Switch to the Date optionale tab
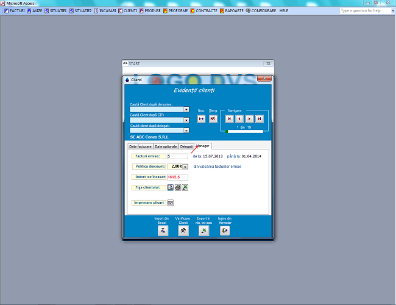 (x=166, y=146)
